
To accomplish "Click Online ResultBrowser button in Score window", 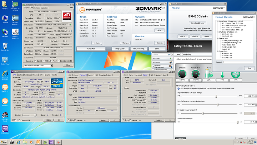I will click(x=197, y=23).
